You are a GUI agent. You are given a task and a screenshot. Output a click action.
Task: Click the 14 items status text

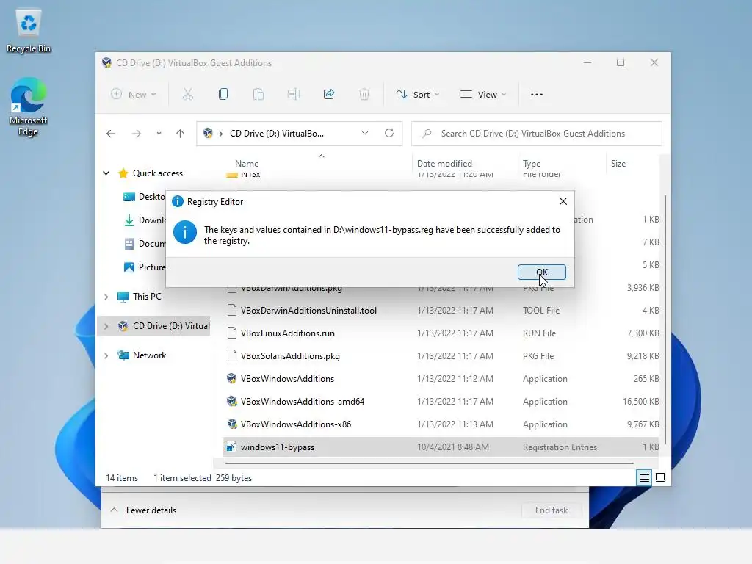pos(122,478)
